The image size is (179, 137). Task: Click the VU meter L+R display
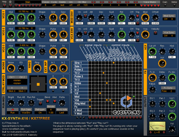pyautogui.click(x=157, y=128)
